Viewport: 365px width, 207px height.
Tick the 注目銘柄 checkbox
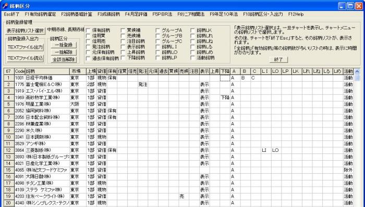(123, 41)
